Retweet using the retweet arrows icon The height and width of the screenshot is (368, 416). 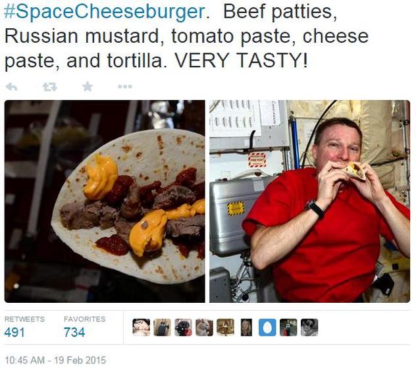pos(50,86)
